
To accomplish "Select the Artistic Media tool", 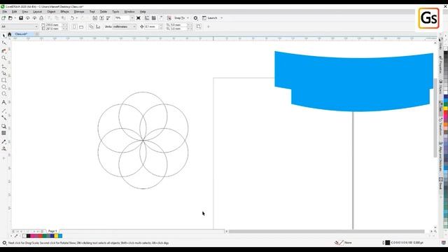I will [3, 73].
